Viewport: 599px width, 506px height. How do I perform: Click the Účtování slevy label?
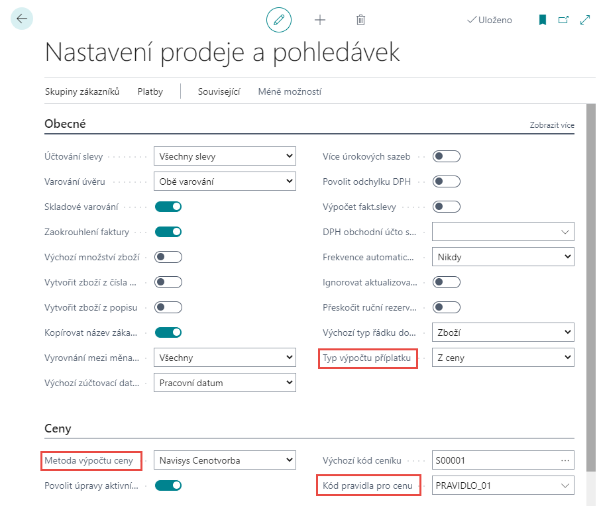click(74, 156)
